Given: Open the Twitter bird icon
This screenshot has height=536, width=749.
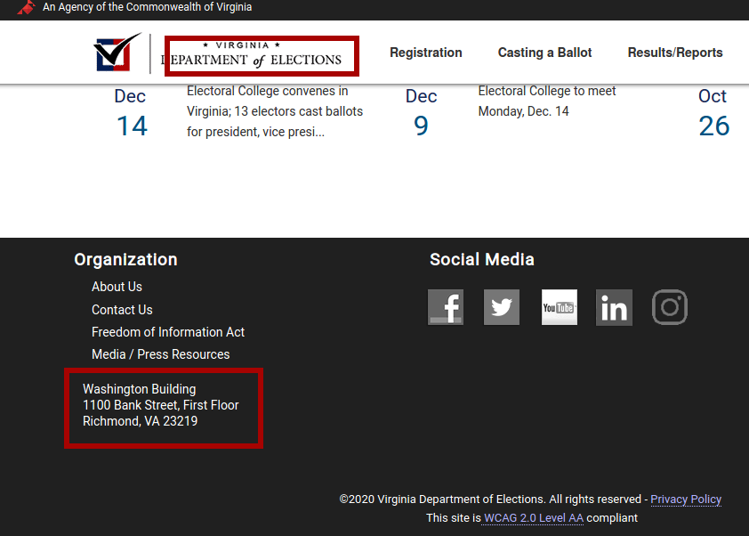Looking at the screenshot, I should (502, 307).
